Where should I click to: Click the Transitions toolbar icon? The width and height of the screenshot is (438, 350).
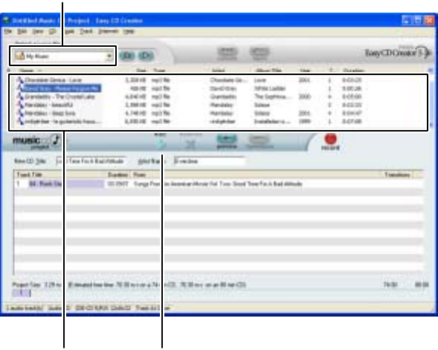click(259, 141)
